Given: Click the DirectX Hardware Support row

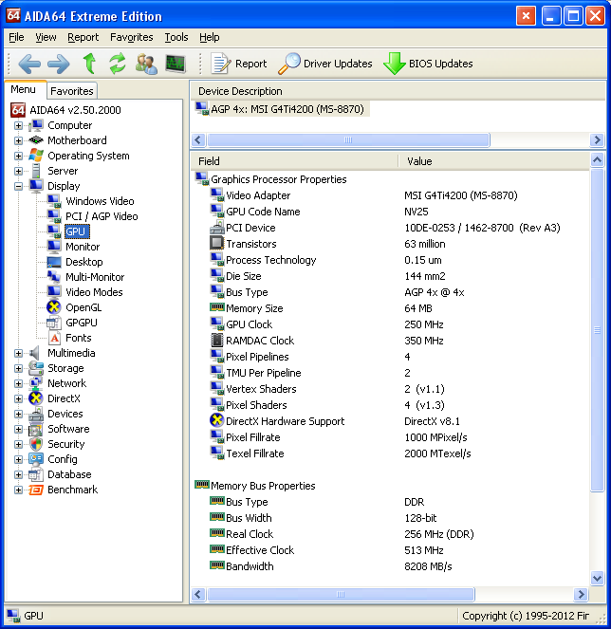Looking at the screenshot, I should 391,421.
